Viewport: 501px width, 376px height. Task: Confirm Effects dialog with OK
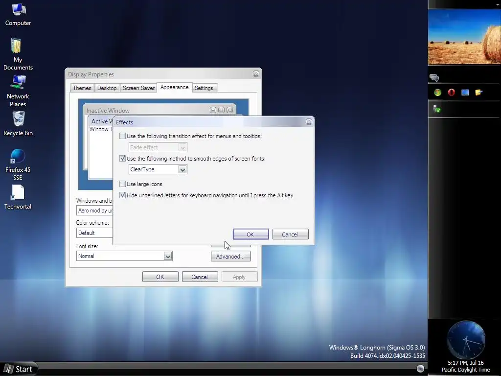[251, 234]
